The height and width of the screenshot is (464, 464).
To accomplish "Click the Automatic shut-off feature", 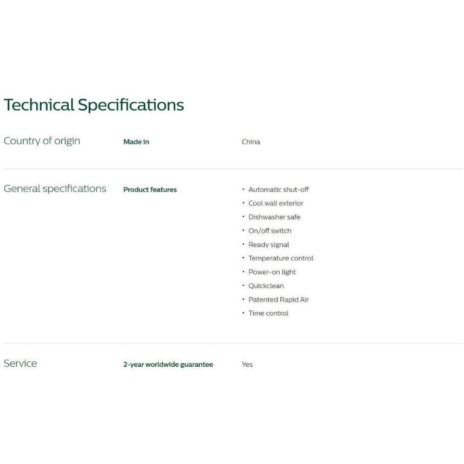I will [278, 190].
